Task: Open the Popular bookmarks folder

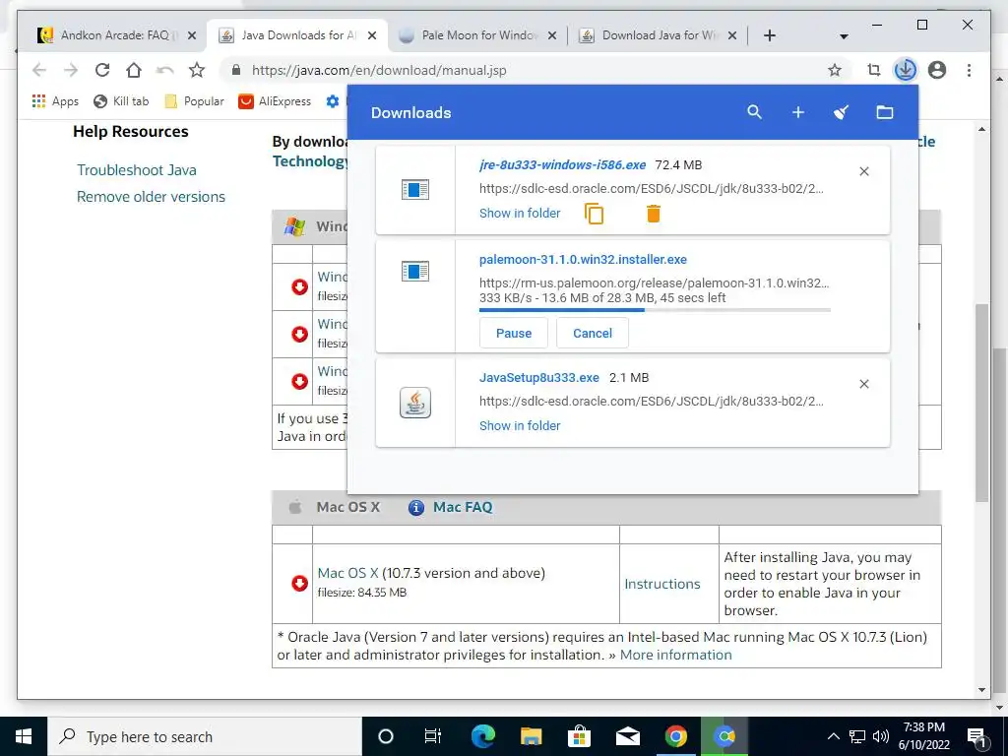Action: point(194,101)
